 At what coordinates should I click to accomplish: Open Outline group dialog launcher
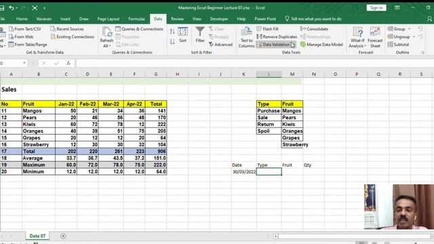[422, 52]
